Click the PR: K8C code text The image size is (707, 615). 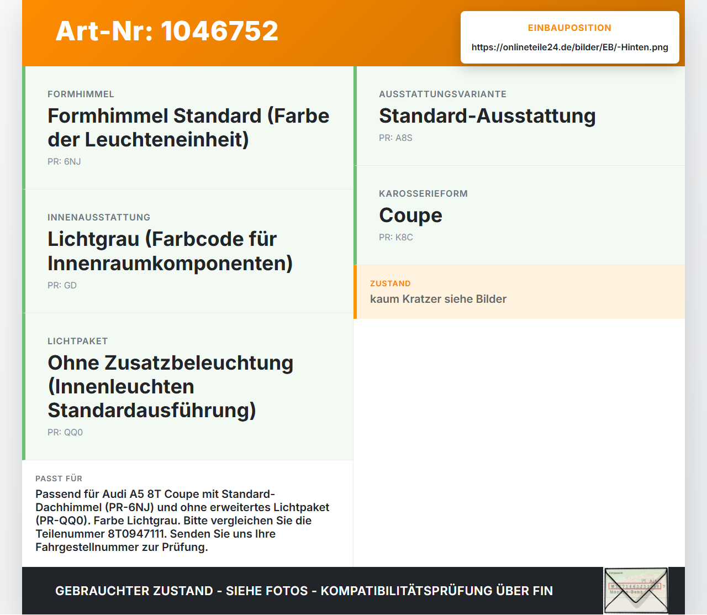click(396, 237)
